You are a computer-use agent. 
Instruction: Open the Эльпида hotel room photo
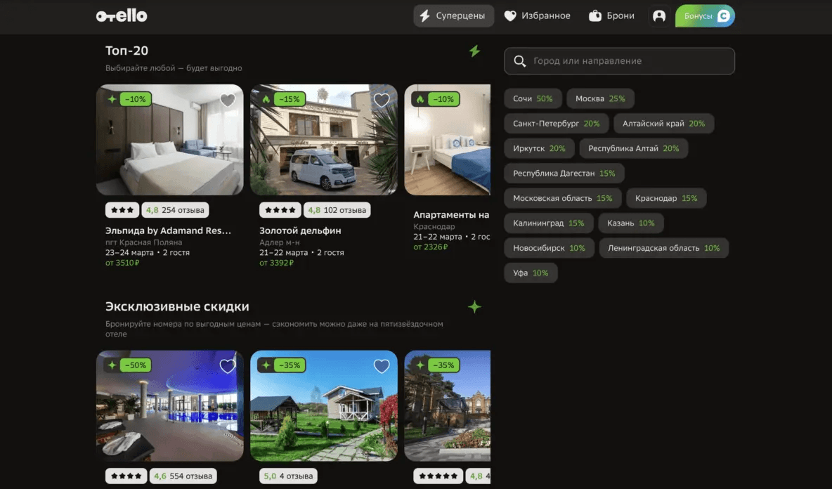[x=170, y=140]
